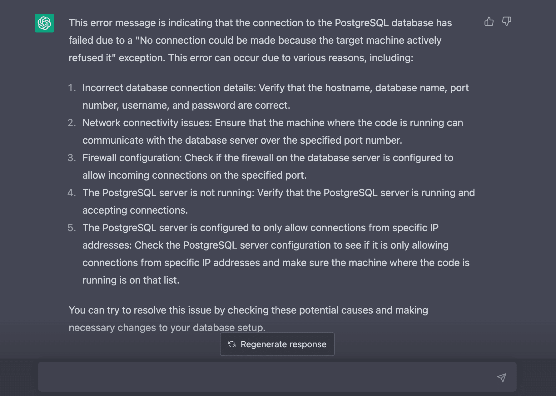Click the 'Incorrect database connection details' text
Screen dimensions: 556x396
coord(169,88)
